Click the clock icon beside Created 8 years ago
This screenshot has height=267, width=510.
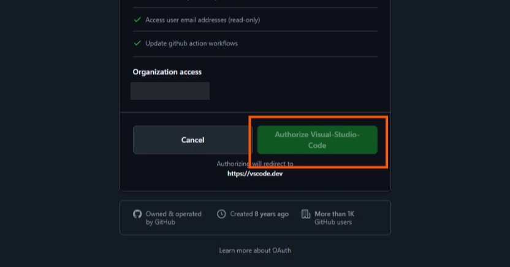221,214
